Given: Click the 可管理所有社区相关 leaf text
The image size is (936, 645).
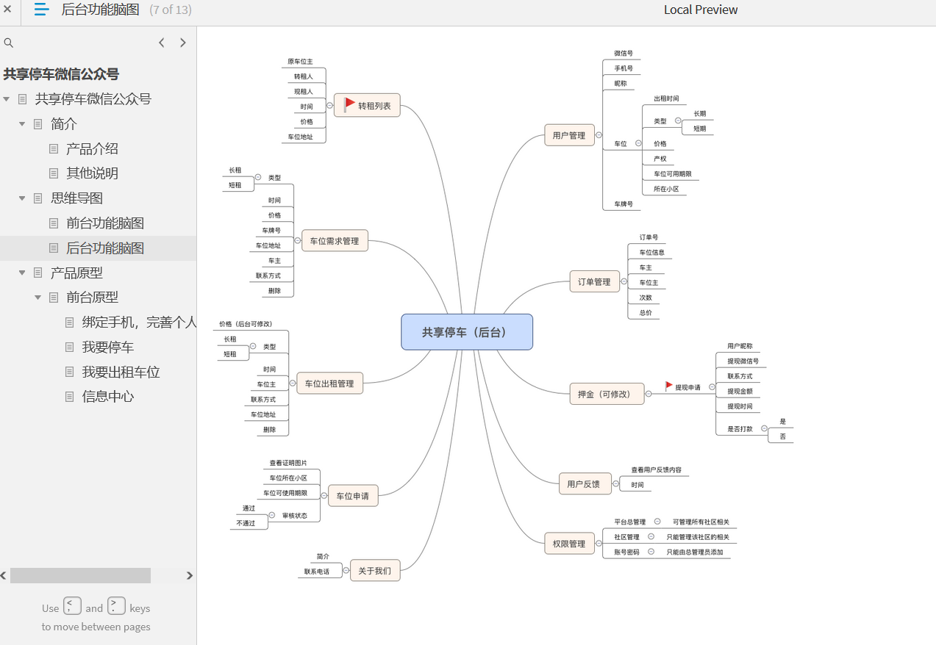Looking at the screenshot, I should (x=701, y=522).
